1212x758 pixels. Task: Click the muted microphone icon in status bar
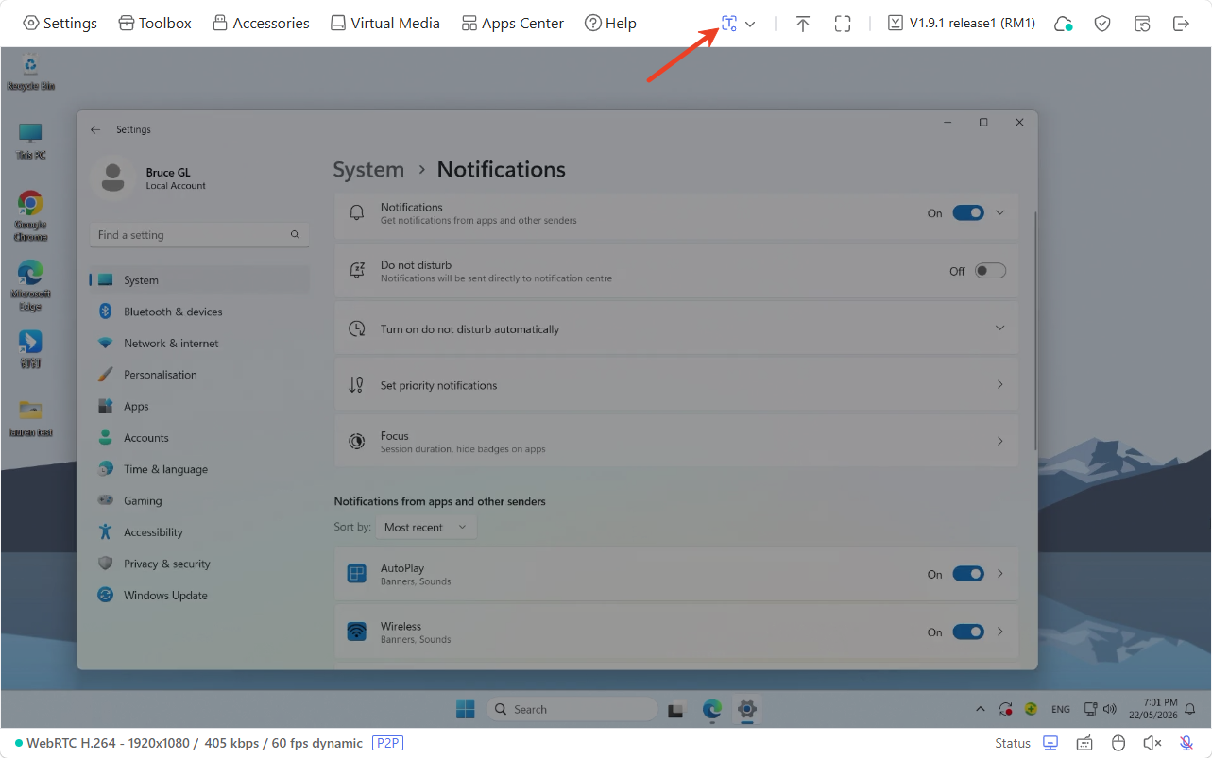click(x=1186, y=743)
